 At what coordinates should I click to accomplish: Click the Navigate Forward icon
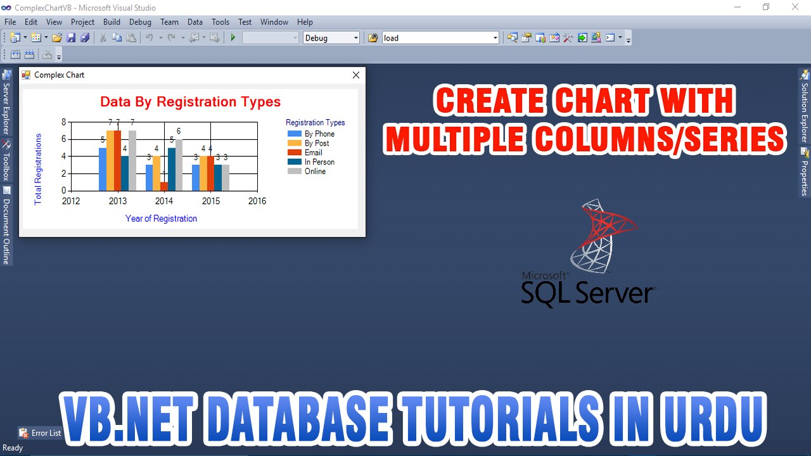click(x=215, y=38)
